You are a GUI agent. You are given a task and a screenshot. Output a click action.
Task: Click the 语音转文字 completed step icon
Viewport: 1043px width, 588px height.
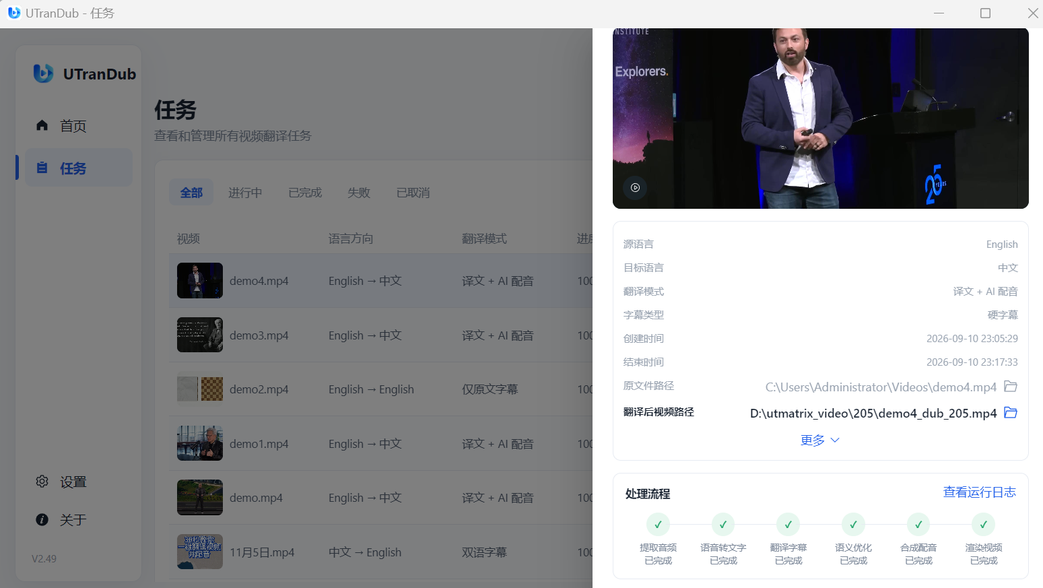(x=723, y=524)
